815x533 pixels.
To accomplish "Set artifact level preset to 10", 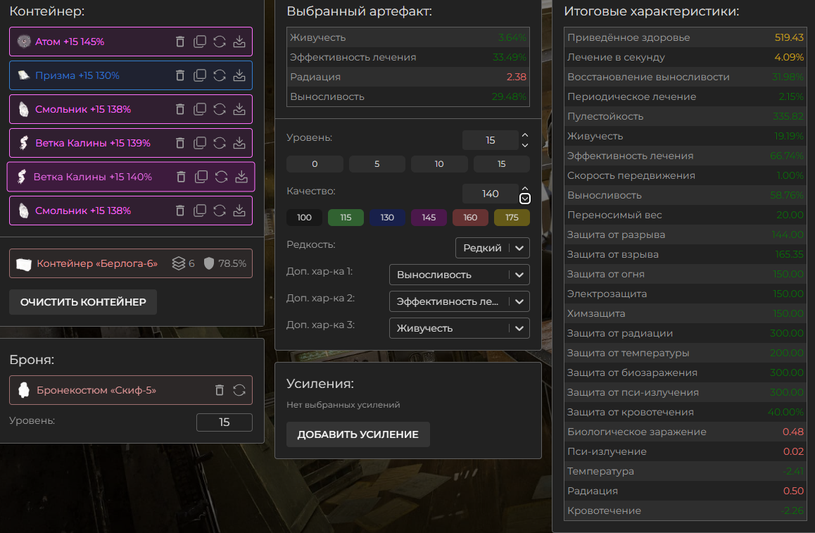I will tap(439, 164).
